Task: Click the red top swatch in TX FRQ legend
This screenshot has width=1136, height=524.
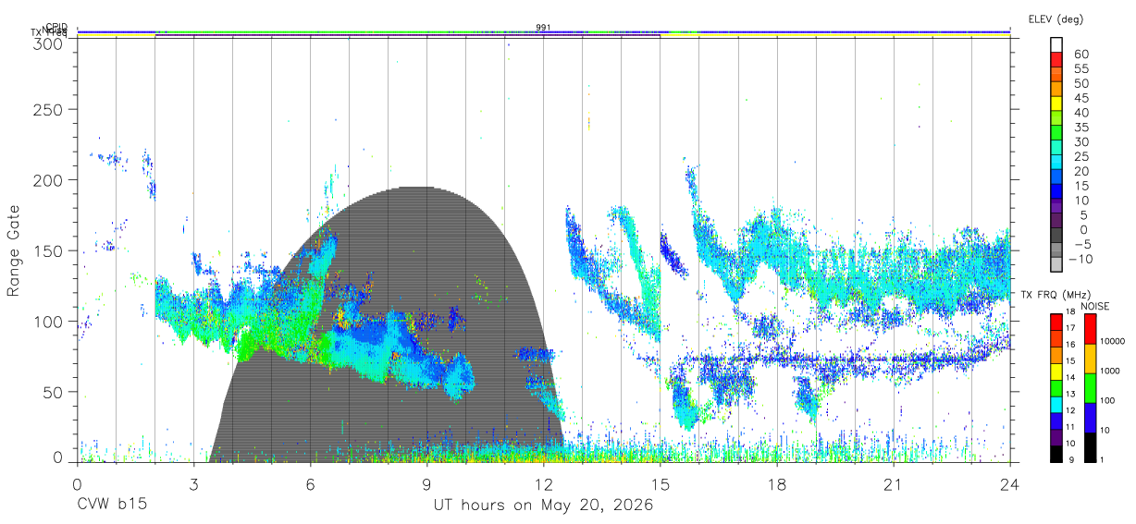Action: tap(1056, 323)
